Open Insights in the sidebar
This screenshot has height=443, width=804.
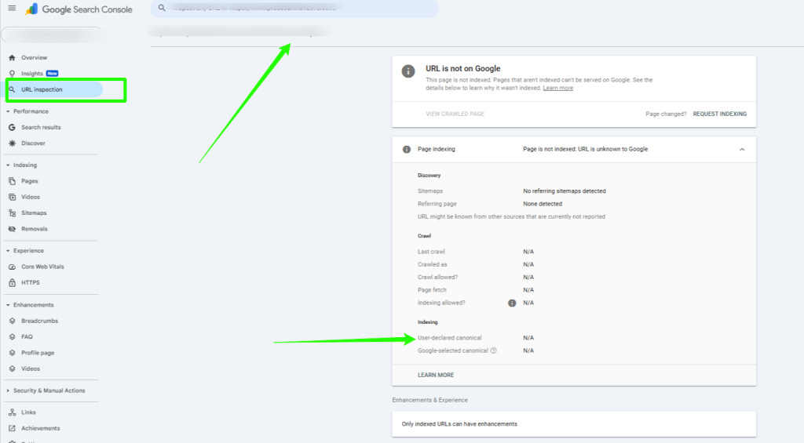31,74
